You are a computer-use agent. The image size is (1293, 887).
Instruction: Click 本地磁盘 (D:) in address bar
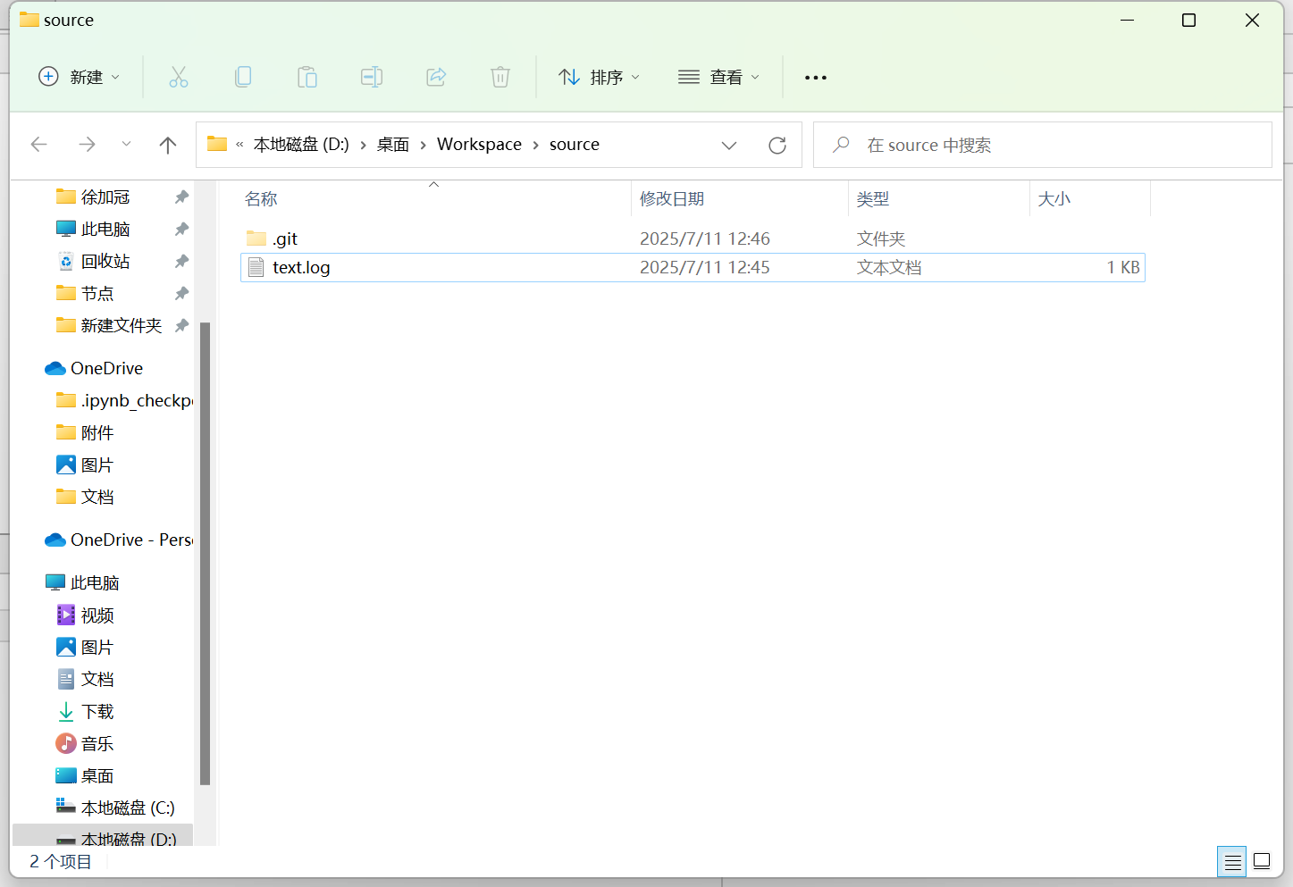[x=301, y=145]
